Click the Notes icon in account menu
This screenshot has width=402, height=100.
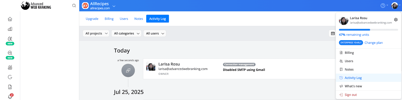(x=341, y=69)
